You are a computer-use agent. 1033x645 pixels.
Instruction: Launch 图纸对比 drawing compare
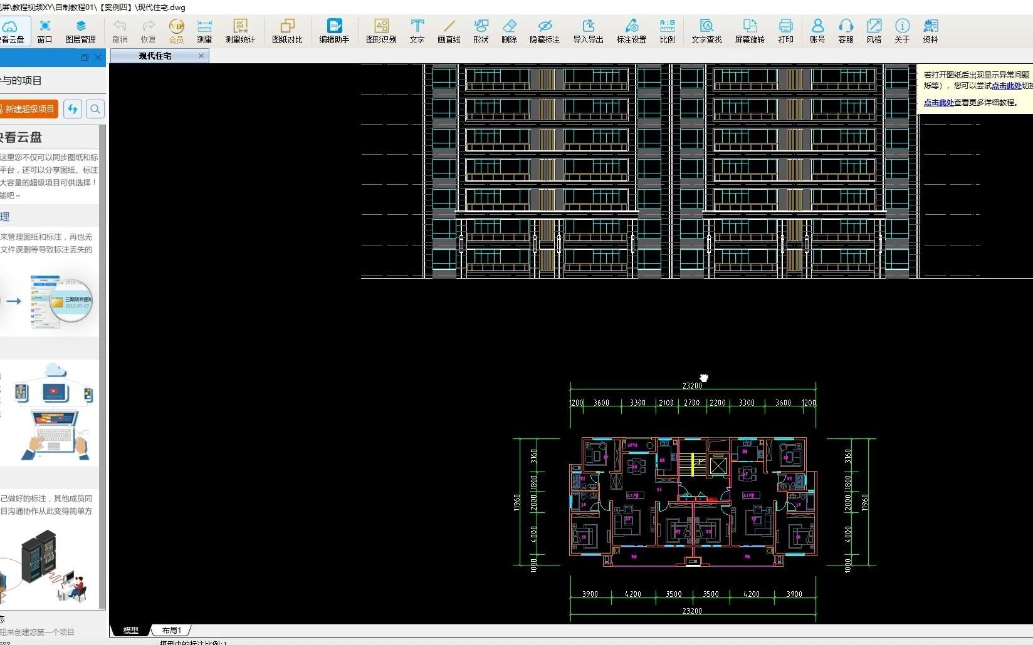point(288,31)
